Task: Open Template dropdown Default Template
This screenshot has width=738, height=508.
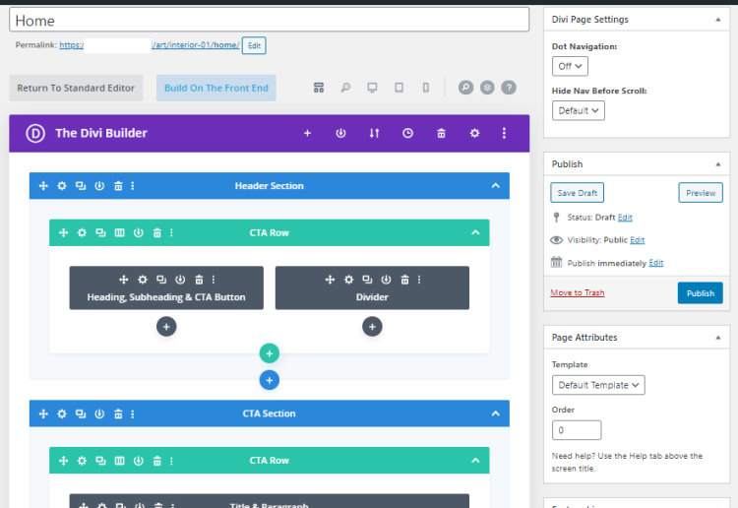Action: 598,385
